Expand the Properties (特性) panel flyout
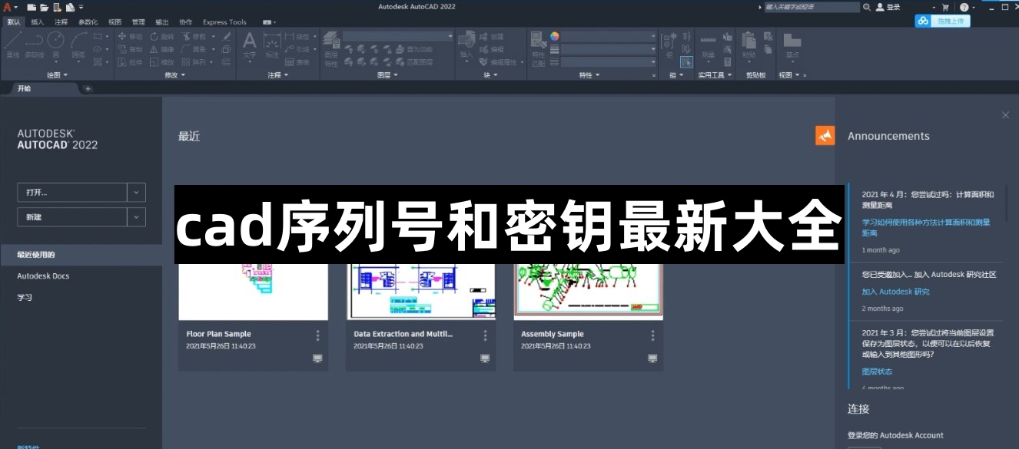The image size is (1019, 449). click(x=589, y=75)
